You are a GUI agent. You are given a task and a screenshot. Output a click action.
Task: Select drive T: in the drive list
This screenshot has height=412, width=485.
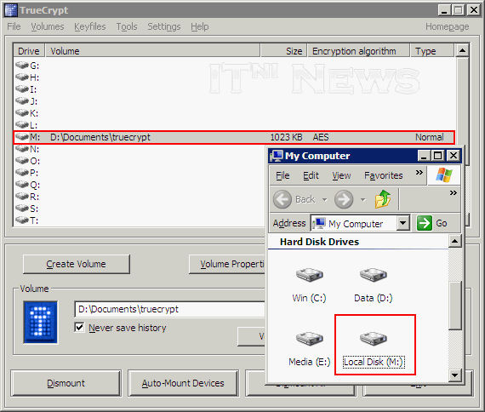(x=27, y=220)
